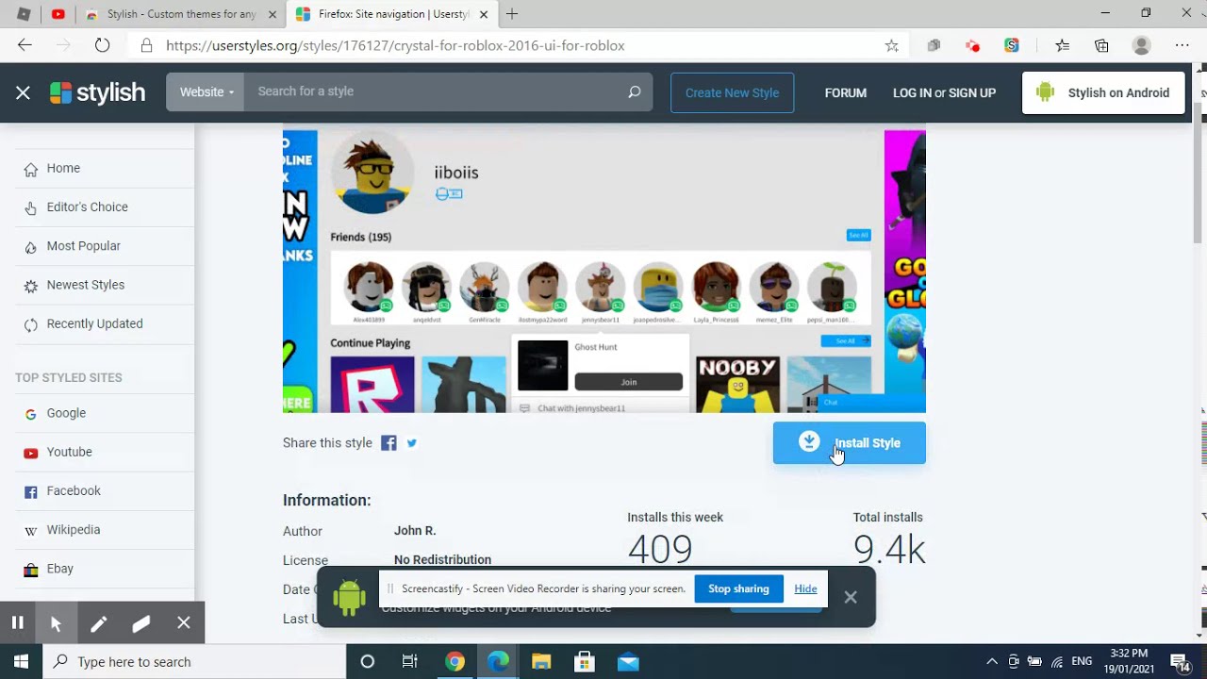Close the Android promo banner
The width and height of the screenshot is (1207, 679).
pyautogui.click(x=851, y=597)
